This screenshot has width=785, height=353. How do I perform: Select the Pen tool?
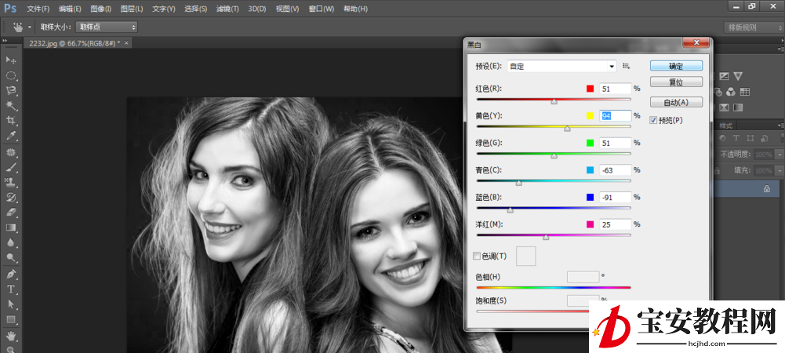(11, 274)
